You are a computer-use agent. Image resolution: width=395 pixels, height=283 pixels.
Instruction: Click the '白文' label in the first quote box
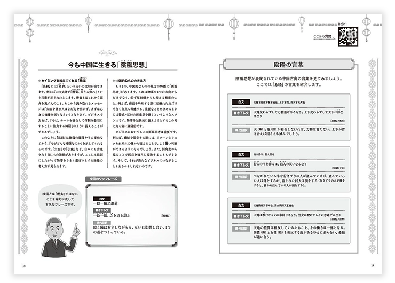pos(241,102)
